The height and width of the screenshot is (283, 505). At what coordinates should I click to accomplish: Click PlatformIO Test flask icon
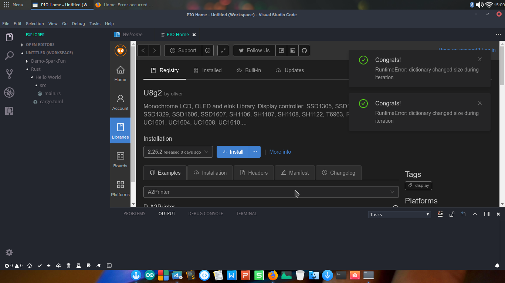coord(78,265)
